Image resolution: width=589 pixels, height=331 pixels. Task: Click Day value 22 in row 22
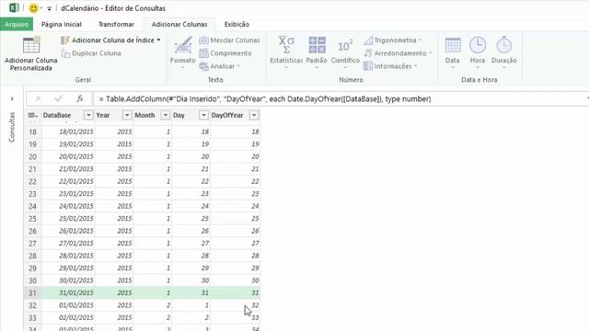coord(191,181)
